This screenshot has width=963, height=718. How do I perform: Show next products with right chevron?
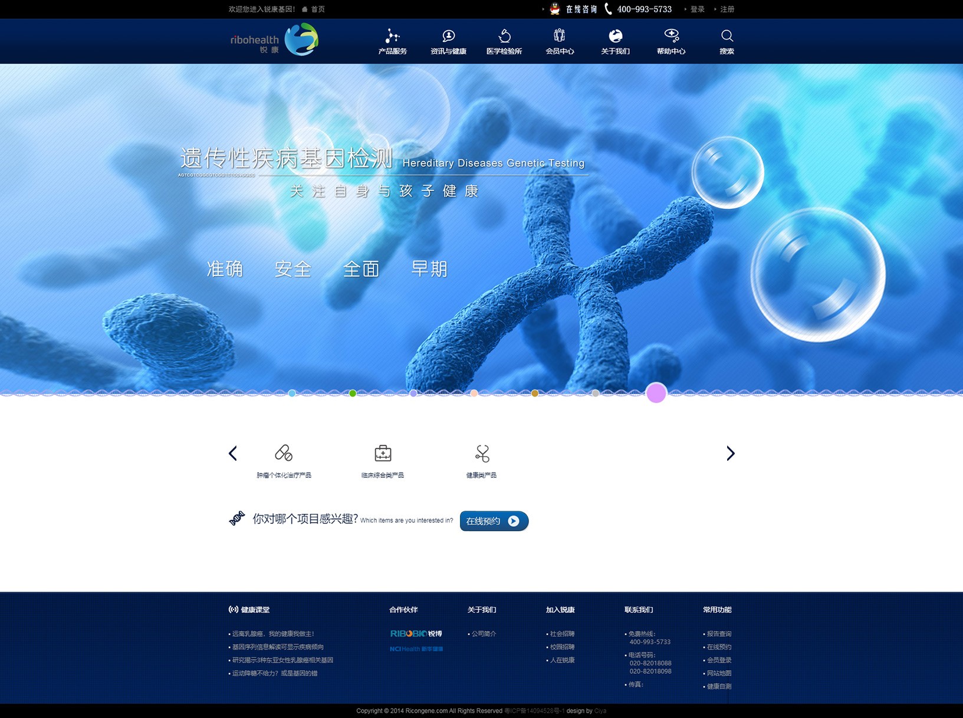[730, 453]
